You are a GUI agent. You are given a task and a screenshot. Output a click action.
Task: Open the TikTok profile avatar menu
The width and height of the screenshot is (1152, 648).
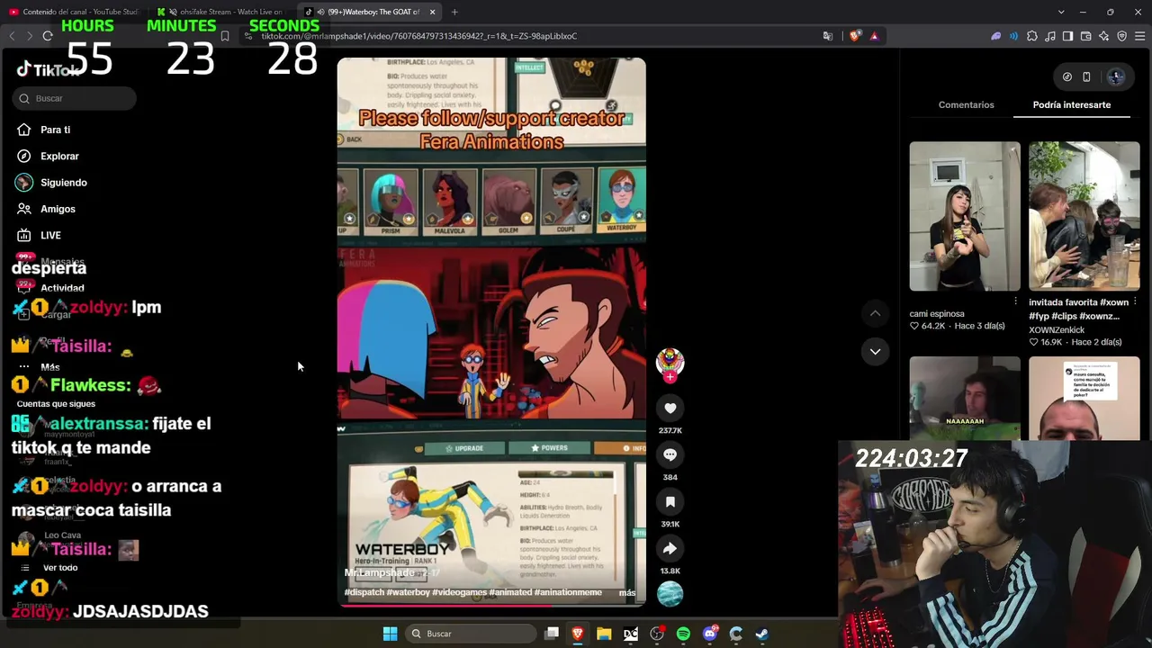[x=1116, y=76]
